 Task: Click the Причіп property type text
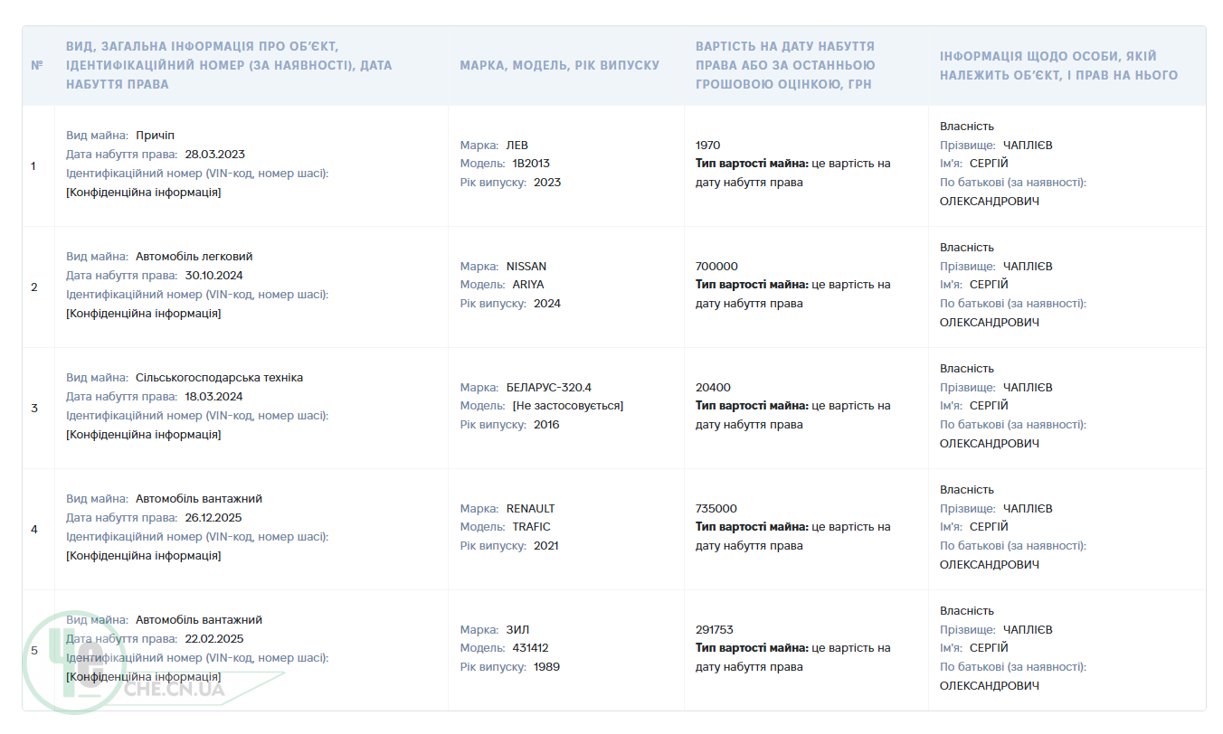click(156, 136)
